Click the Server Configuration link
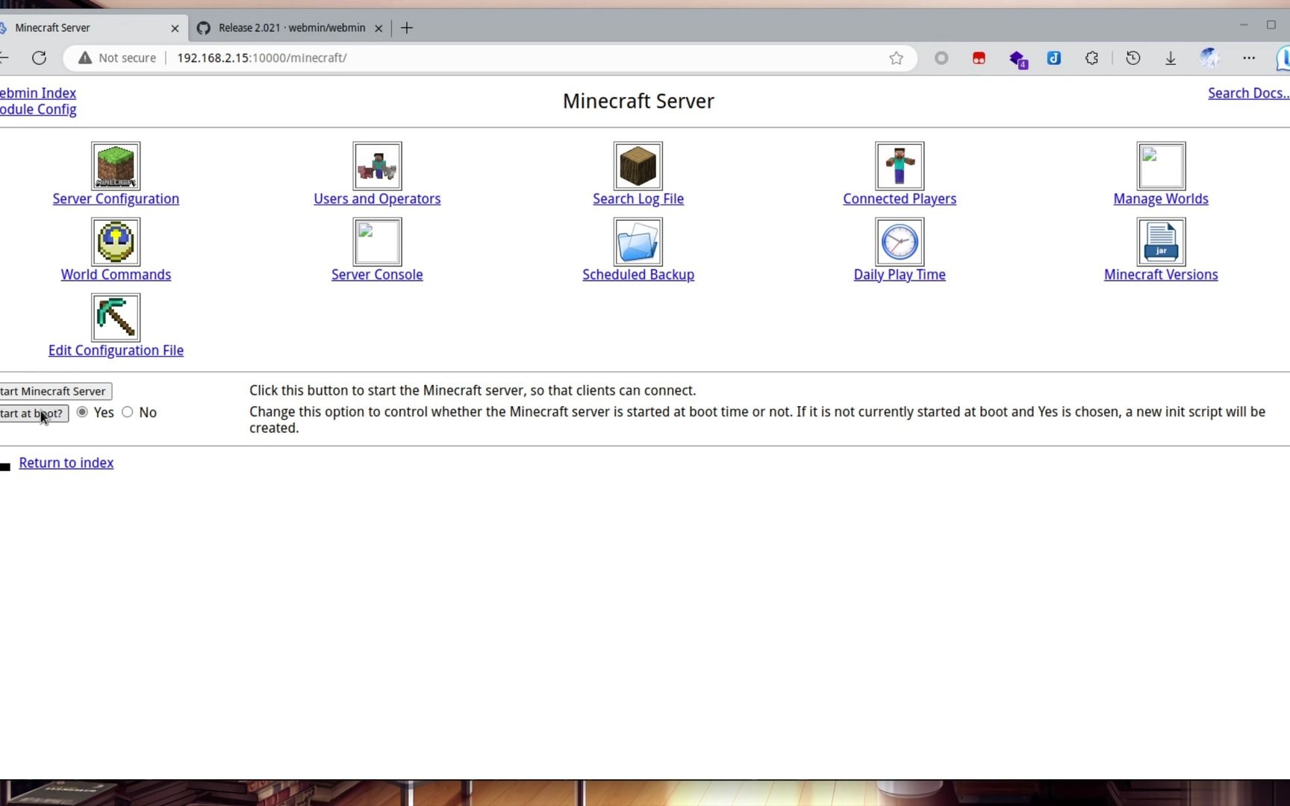 coord(116,199)
